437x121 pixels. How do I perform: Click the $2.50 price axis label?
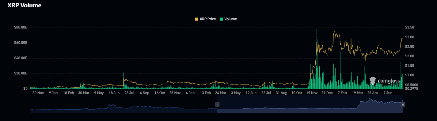point(409,47)
